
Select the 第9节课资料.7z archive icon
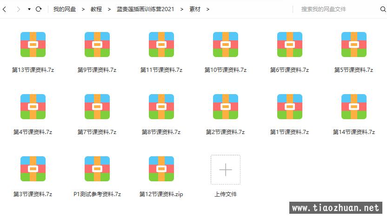[x=97, y=45]
